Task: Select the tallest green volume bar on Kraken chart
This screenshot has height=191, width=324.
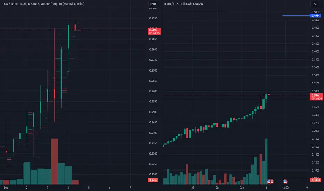Action: tap(266, 161)
